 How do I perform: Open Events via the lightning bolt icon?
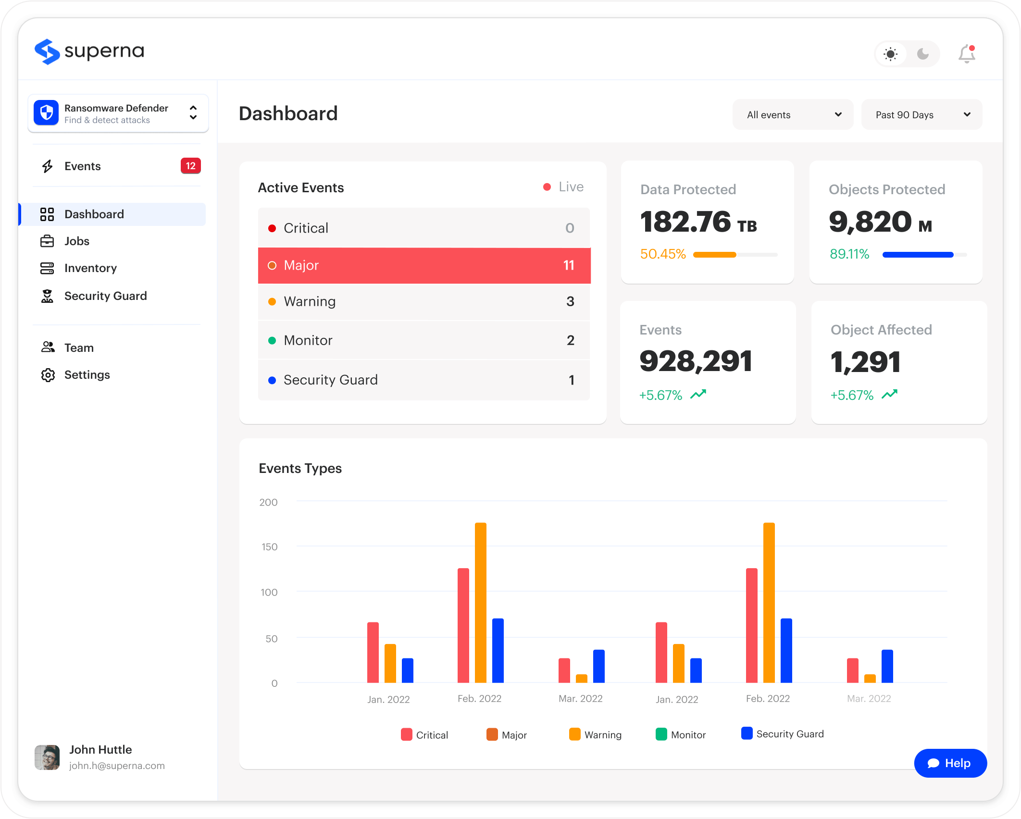[x=47, y=166]
